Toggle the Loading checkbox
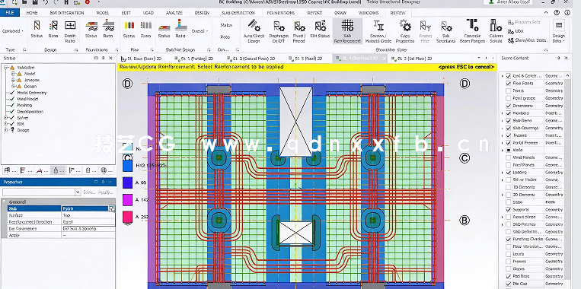The image size is (581, 289). (509, 172)
